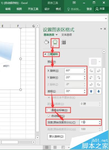The height and width of the screenshot is (150, 109).
Task: Expand the formula bar
Action: 106,19
